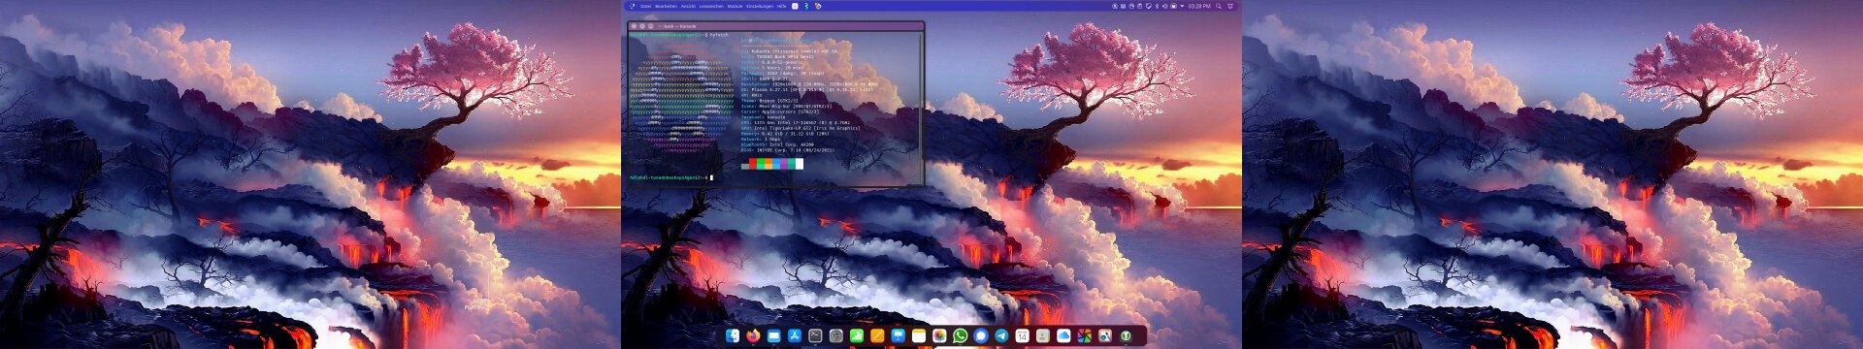Open Finder from the dock

pos(733,335)
